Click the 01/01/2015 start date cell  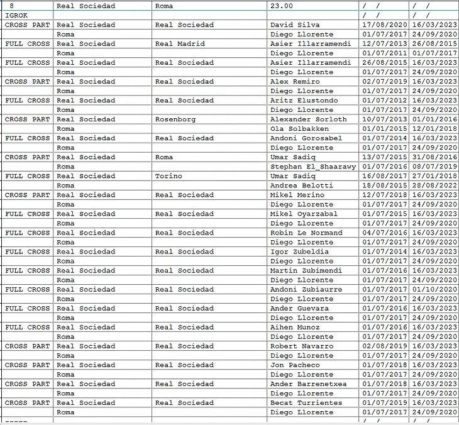384,129
